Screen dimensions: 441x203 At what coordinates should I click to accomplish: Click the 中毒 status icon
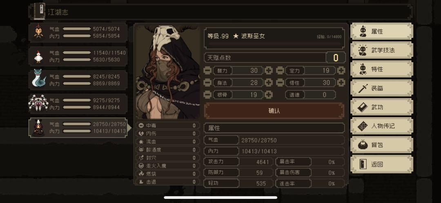(x=141, y=126)
